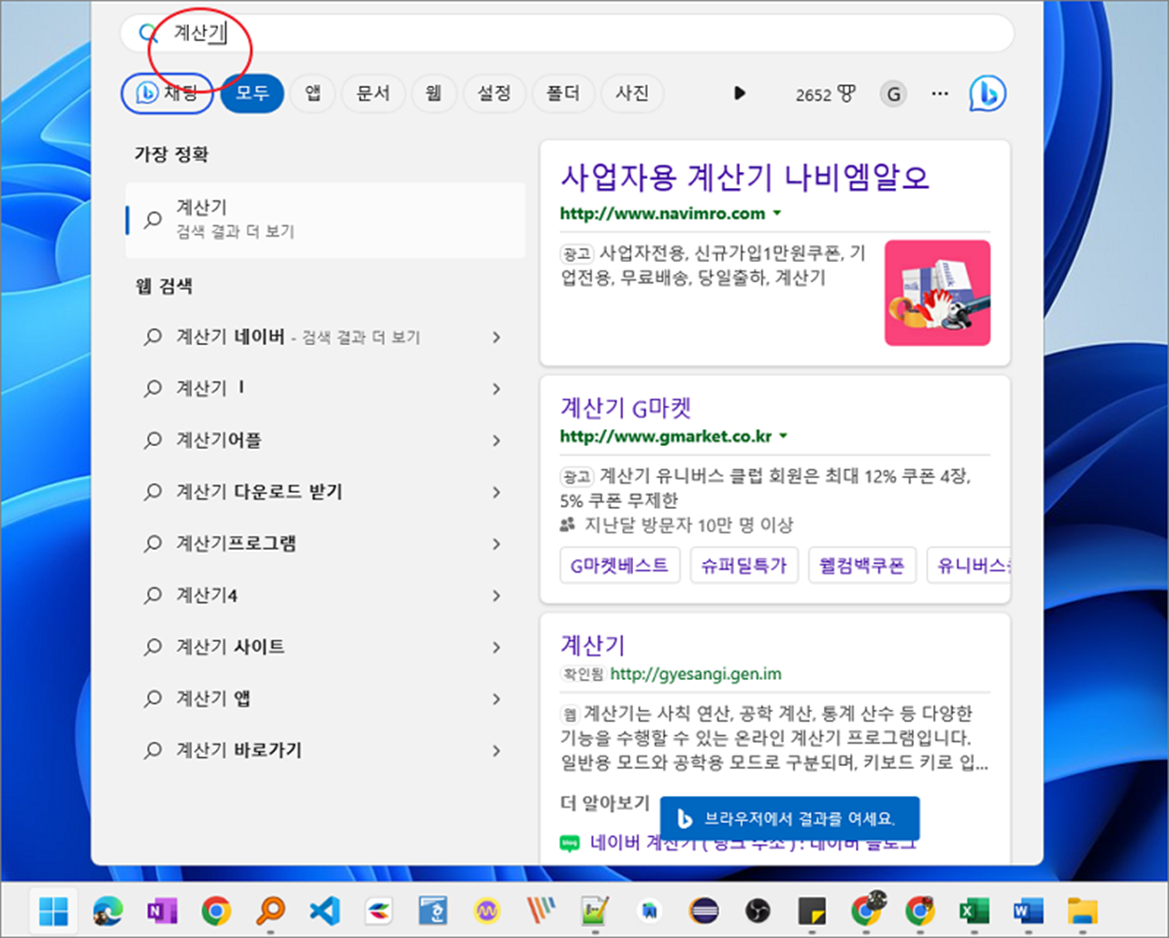Expand the 계산기 바로가기 suggestion chevron
Screen dimensions: 1169x938
coord(497,750)
